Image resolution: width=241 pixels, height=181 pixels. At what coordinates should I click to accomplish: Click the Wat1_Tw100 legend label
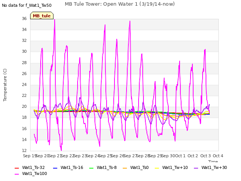[35, 173]
